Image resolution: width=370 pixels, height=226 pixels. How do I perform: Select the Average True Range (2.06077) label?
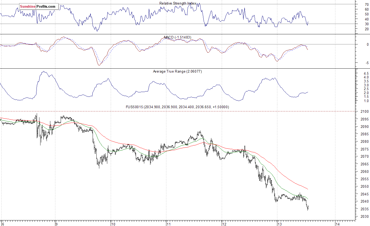click(177, 71)
